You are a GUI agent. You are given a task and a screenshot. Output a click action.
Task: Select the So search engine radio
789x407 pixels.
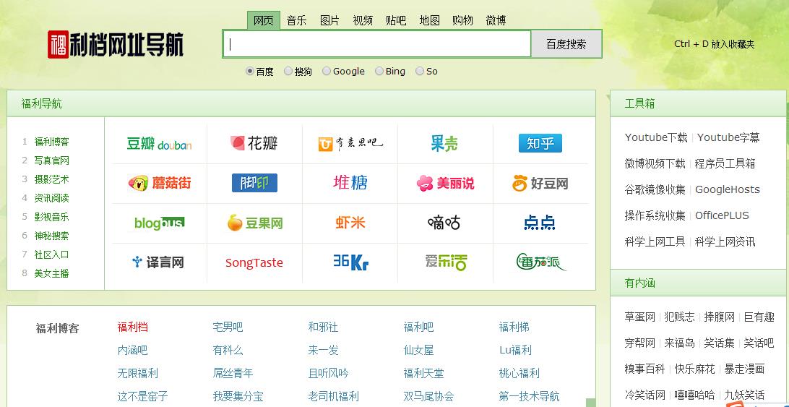[420, 71]
